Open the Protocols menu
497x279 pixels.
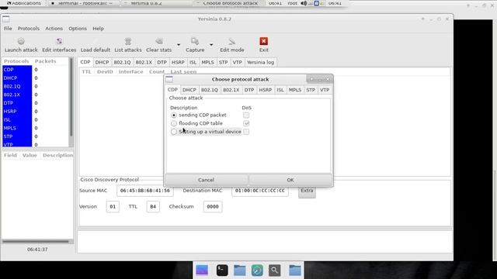coord(29,29)
